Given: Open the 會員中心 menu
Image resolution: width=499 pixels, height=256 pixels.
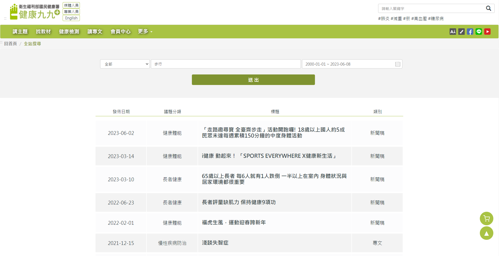Looking at the screenshot, I should coord(121,32).
